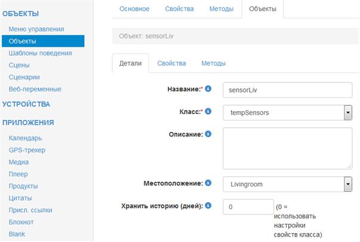
Task: Click info icon next to Название label
Action: 208,89
